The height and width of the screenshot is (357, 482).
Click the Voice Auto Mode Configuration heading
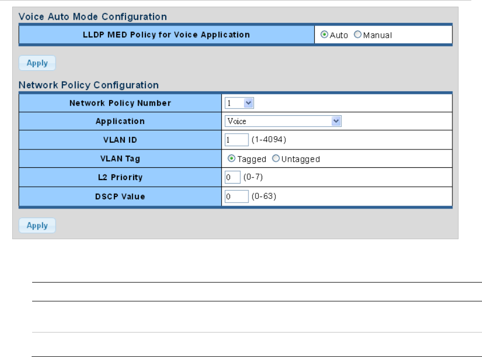click(x=92, y=17)
